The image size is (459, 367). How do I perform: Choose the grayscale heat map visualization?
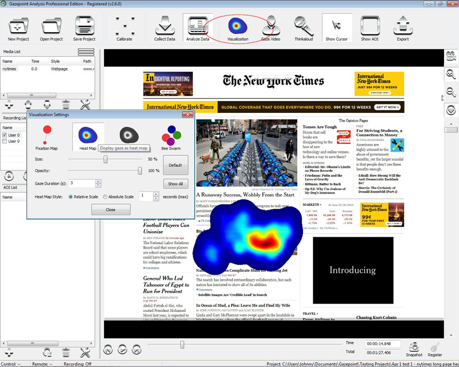pyautogui.click(x=129, y=135)
